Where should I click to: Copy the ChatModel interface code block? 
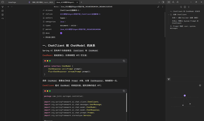tap(124, 61)
